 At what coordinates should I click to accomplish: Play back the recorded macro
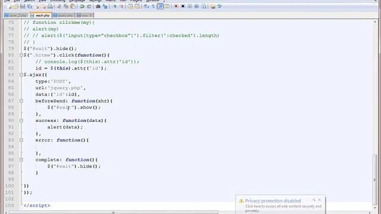[190, 7]
